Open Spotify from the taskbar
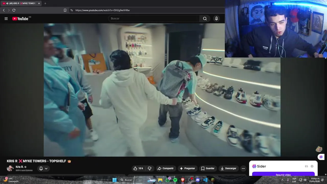Viewport: 327px width, 184px height. tap(175, 180)
